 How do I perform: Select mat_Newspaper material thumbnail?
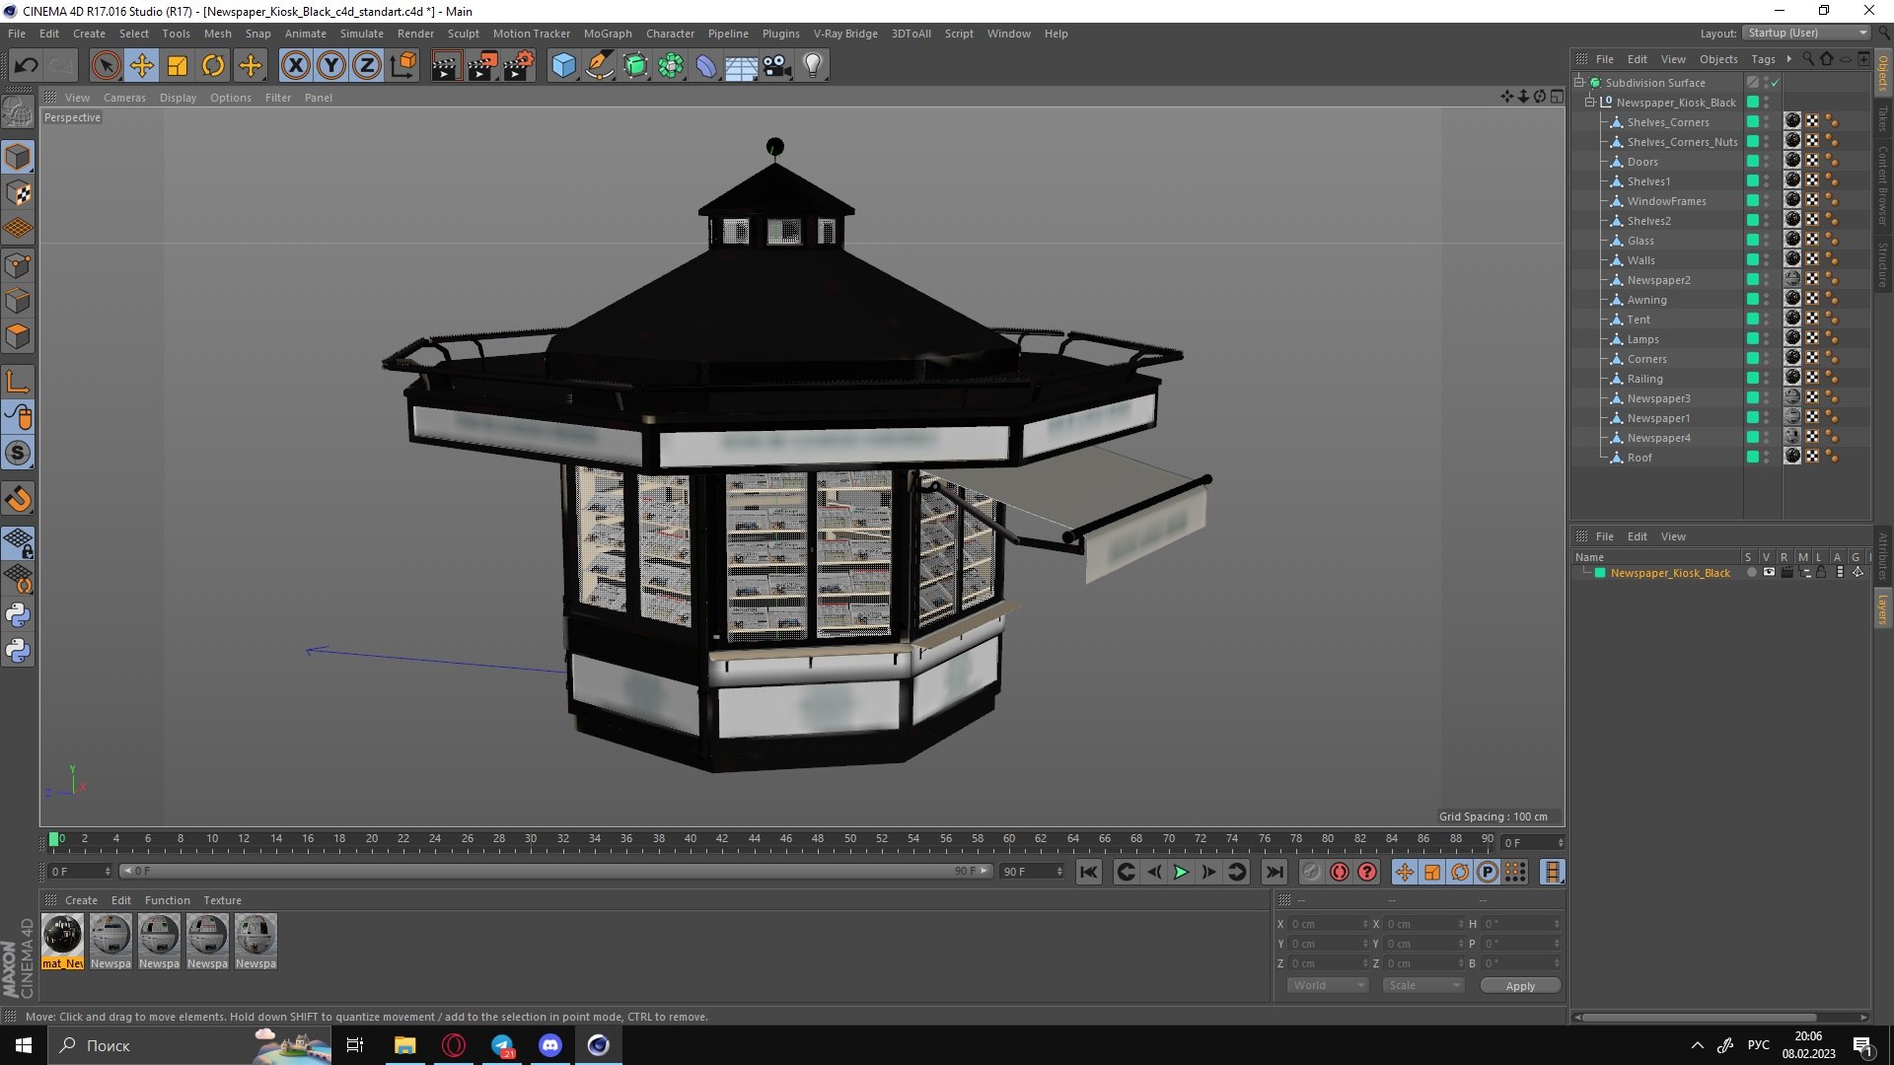(62, 942)
